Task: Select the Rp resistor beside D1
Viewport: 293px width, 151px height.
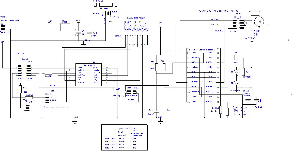Action: pos(243,71)
